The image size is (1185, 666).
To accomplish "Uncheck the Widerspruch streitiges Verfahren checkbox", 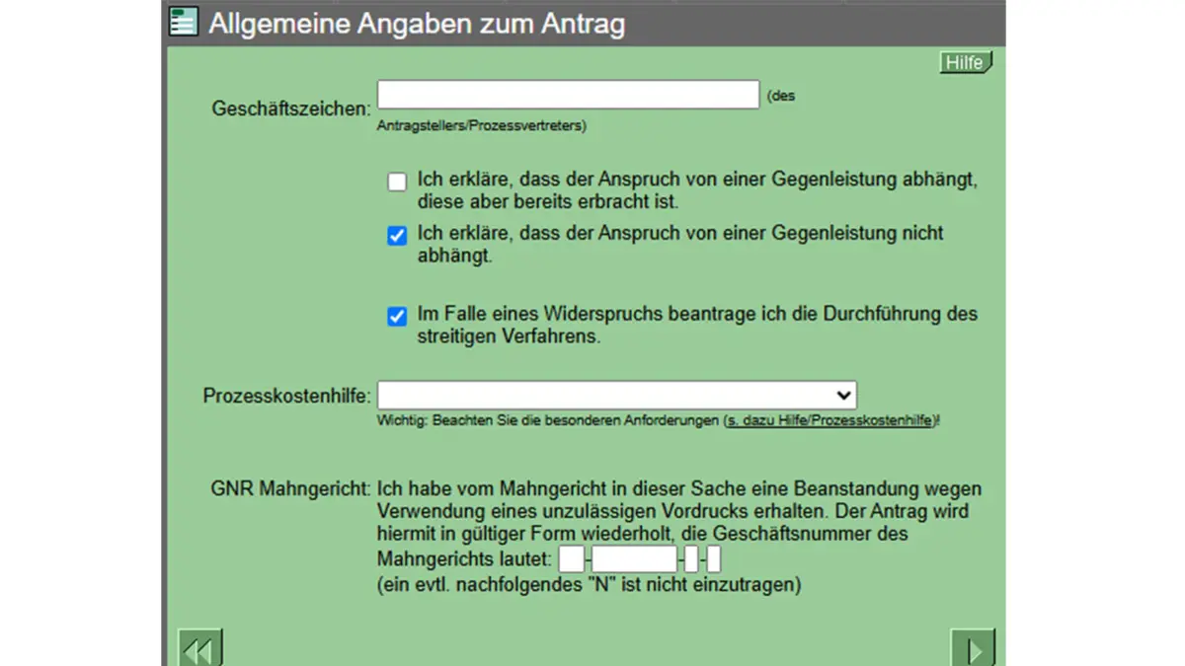I will click(x=397, y=317).
